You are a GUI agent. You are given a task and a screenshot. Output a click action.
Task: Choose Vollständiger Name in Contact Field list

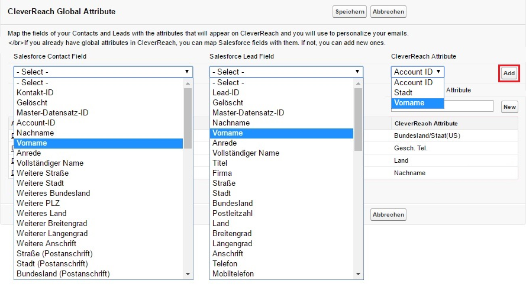(99, 163)
